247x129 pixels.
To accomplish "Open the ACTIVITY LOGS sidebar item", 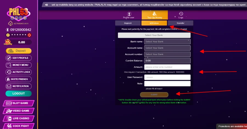I will pos(19,72).
